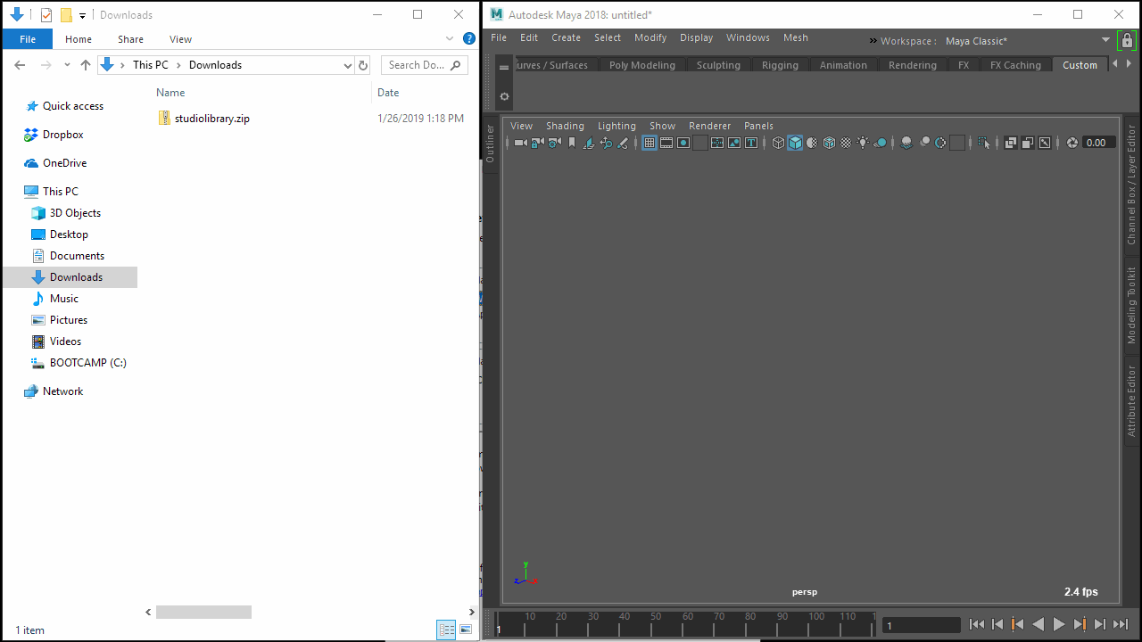This screenshot has width=1142, height=642.
Task: Open the Explorer address bar dropdown arrow
Action: [348, 64]
